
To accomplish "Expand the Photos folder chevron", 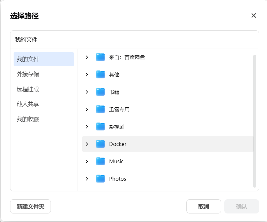I will (x=87, y=179).
